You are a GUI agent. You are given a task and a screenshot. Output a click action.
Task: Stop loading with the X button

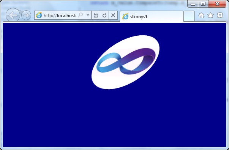[113, 15]
